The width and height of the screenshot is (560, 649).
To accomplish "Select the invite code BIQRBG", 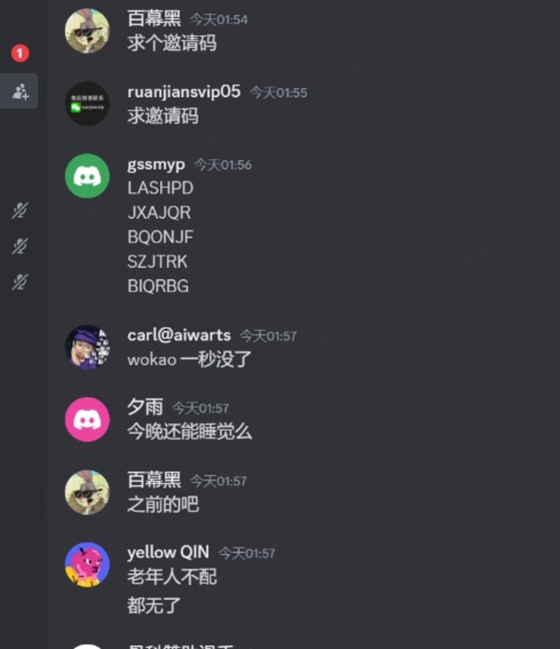I will click(x=158, y=286).
